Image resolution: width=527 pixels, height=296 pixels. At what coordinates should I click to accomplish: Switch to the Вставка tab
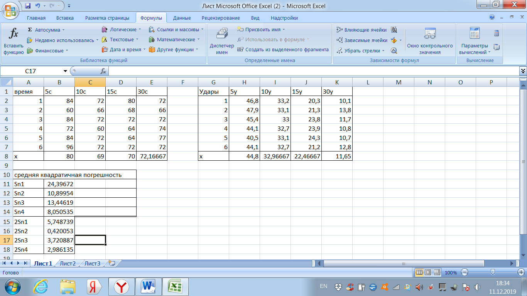coord(65,18)
